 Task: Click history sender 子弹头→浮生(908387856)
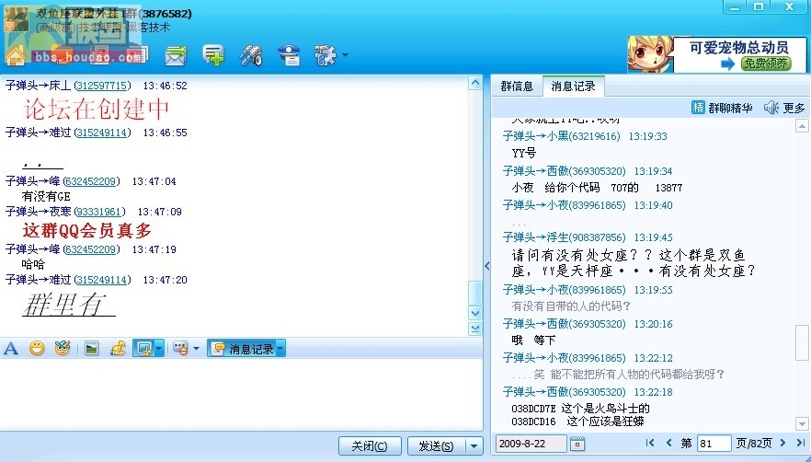[565, 237]
